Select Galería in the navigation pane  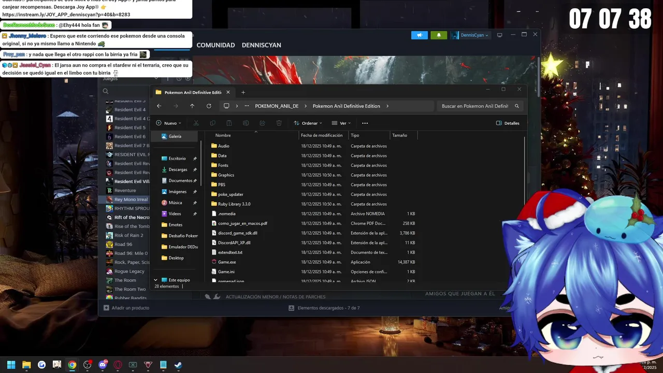point(175,136)
